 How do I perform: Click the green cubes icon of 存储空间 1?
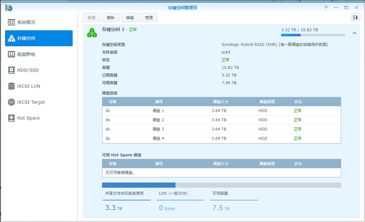pos(92,32)
